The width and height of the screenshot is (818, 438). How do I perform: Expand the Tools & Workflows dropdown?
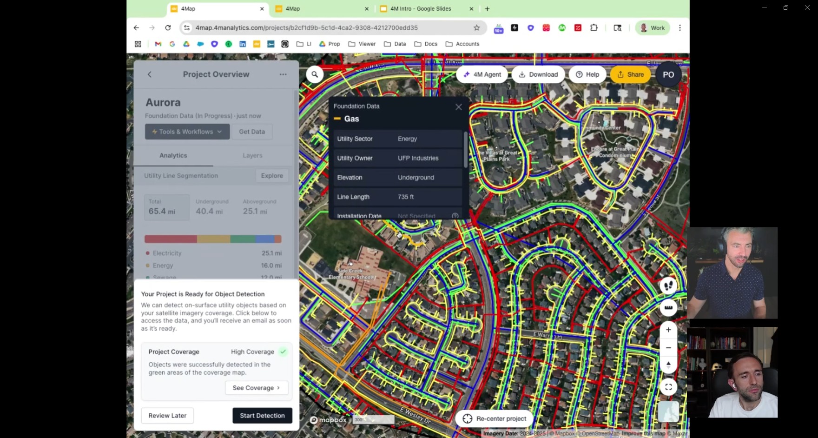click(x=187, y=132)
